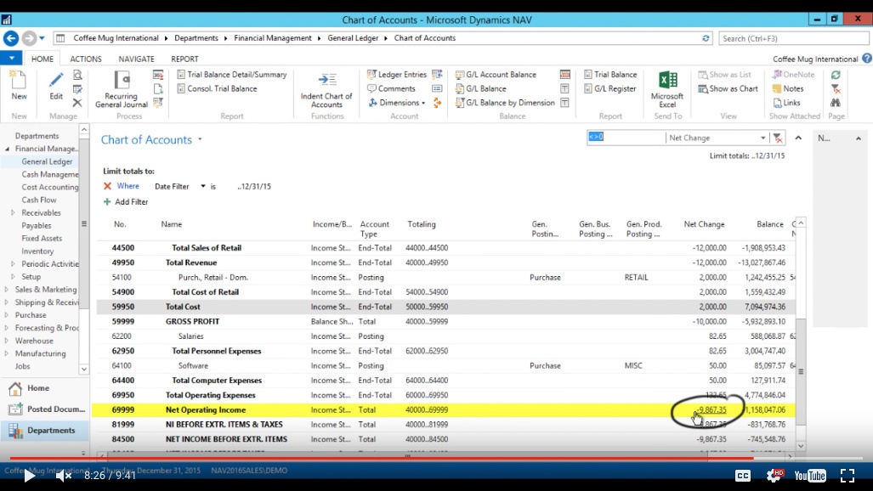Switch to the NAVIGATE ribbon tab
This screenshot has width=873, height=491.
click(136, 59)
